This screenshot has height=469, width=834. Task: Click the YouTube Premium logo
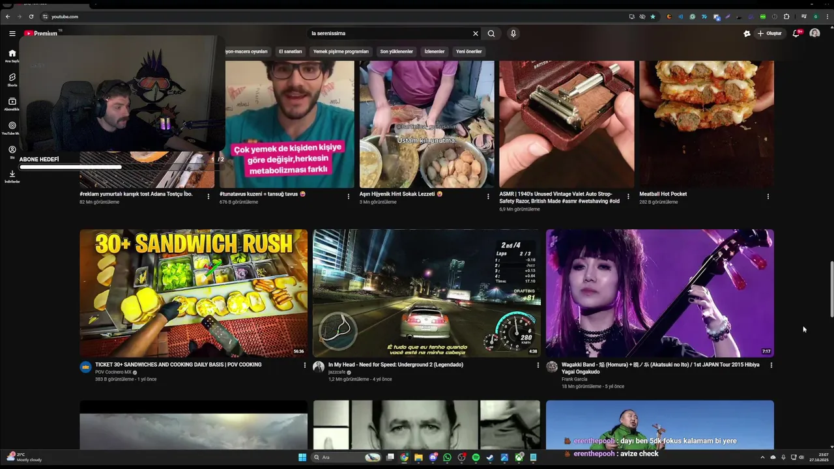[x=41, y=33]
